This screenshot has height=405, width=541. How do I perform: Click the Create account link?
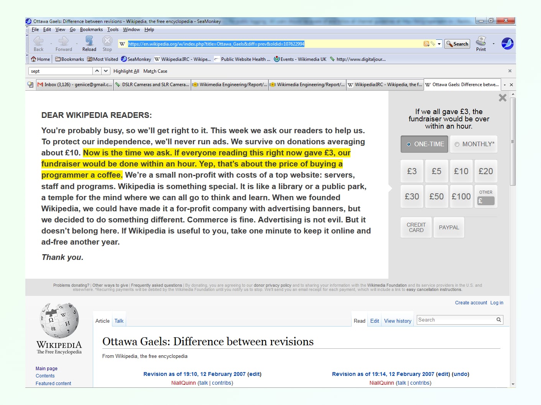[x=471, y=303]
